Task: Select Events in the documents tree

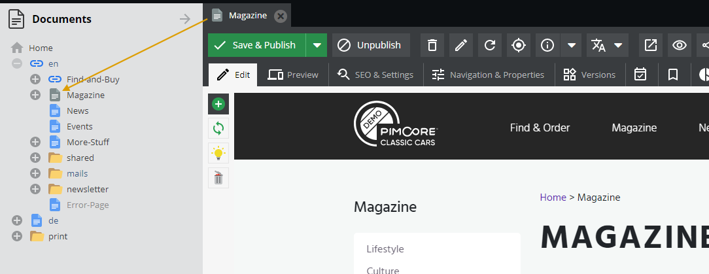Action: (80, 127)
